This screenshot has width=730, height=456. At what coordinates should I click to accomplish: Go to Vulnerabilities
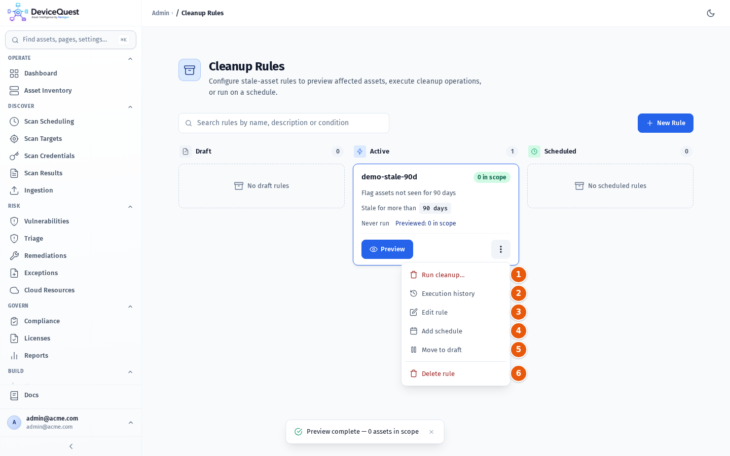click(70, 221)
